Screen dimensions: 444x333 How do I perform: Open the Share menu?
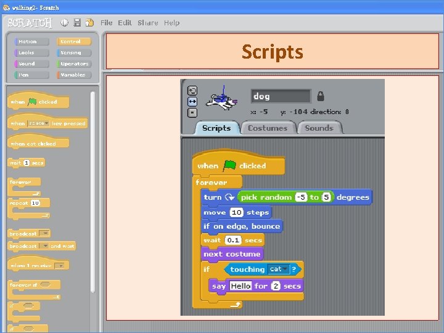click(x=148, y=23)
